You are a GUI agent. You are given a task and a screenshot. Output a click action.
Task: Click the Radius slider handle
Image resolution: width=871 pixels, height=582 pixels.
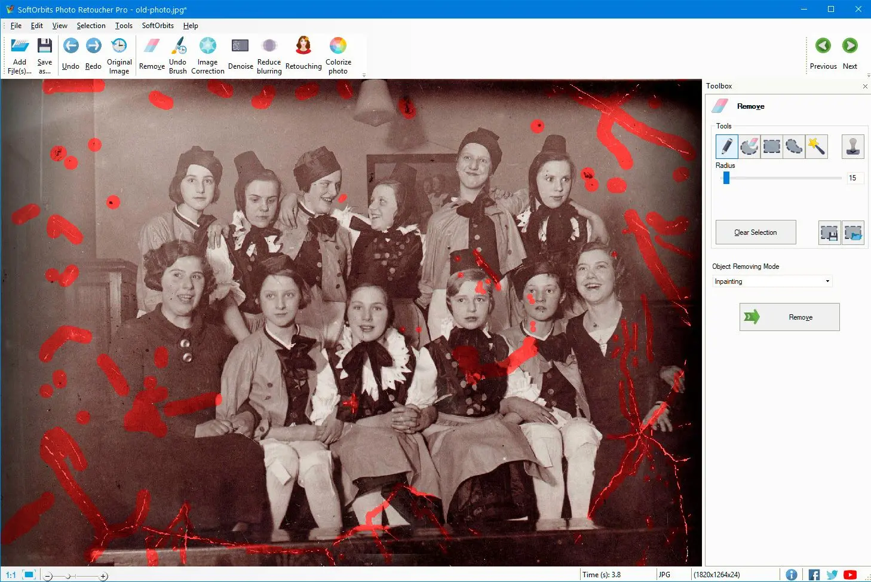click(x=726, y=178)
